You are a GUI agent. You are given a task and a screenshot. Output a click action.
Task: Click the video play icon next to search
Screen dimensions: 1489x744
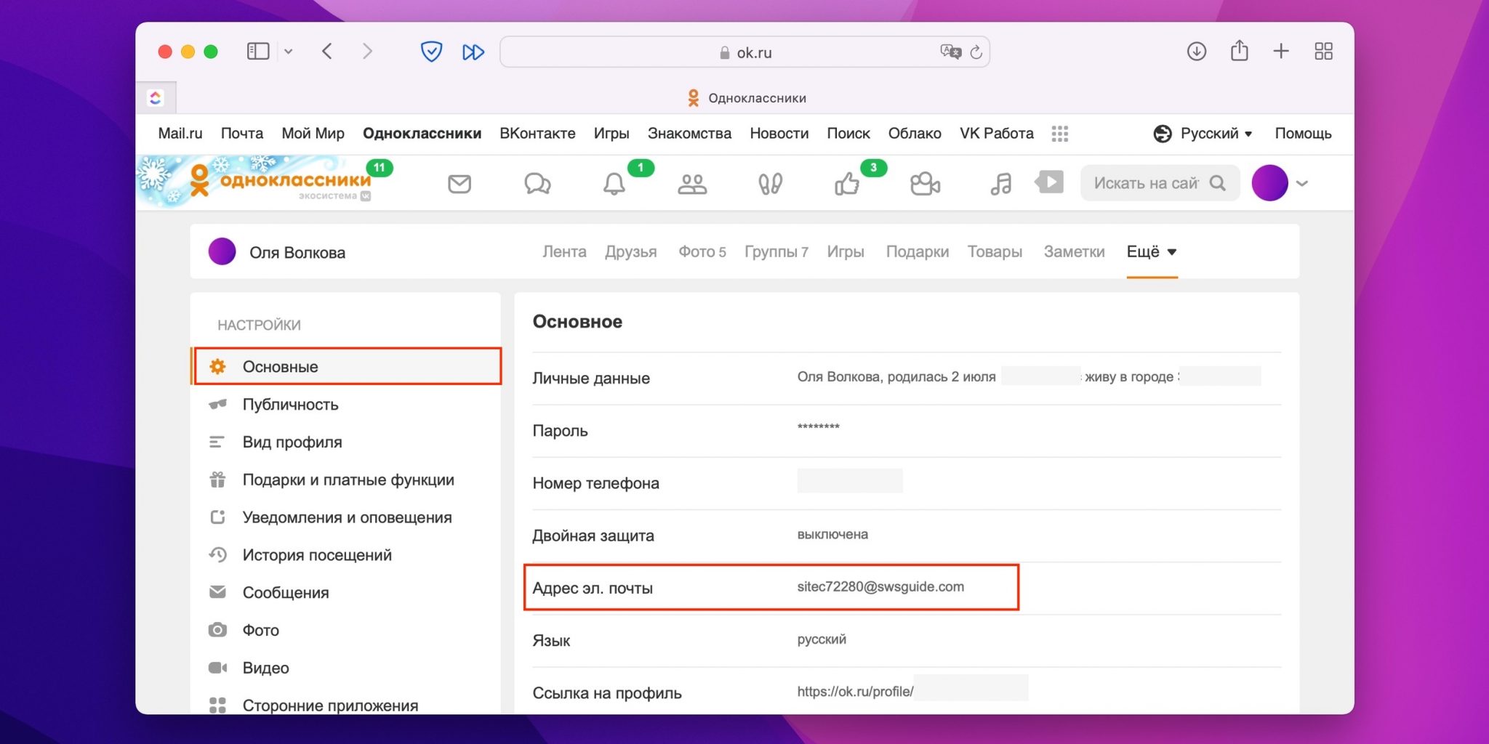pos(1049,182)
